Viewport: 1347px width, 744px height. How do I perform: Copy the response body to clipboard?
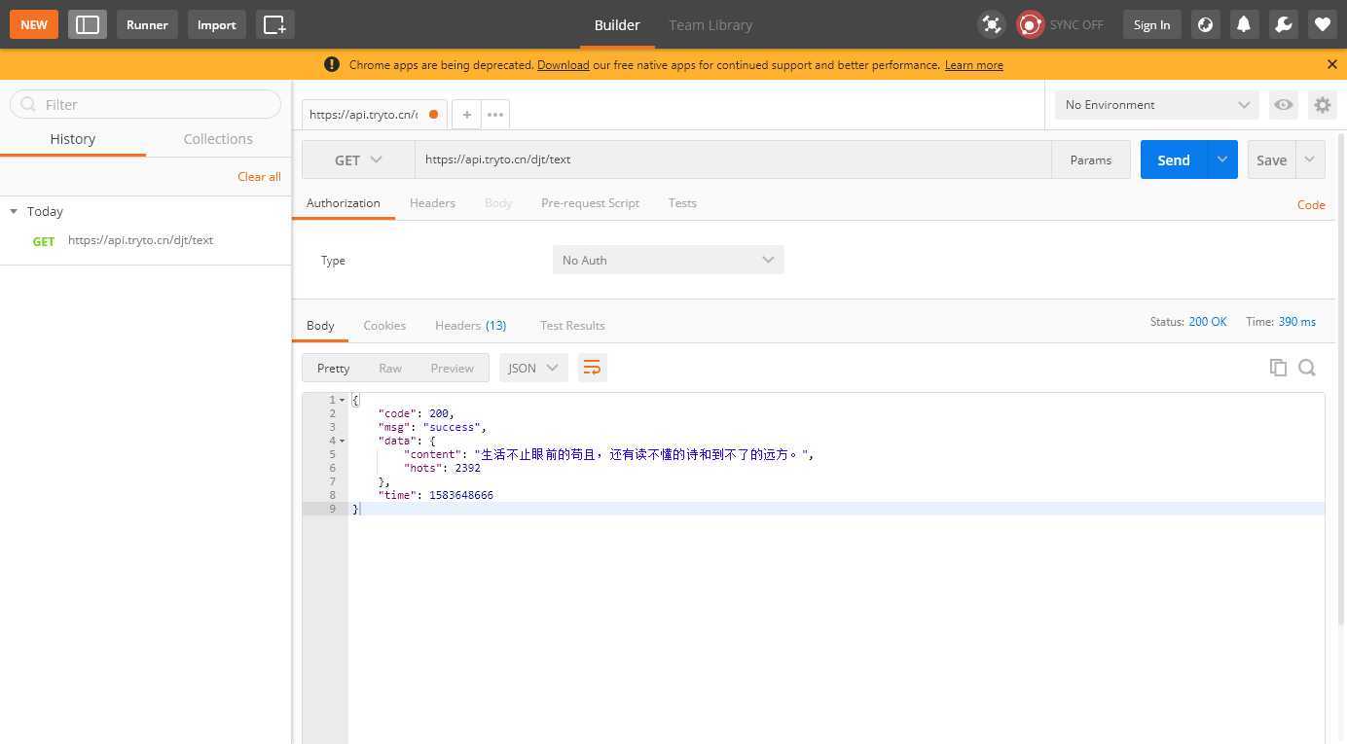1278,367
